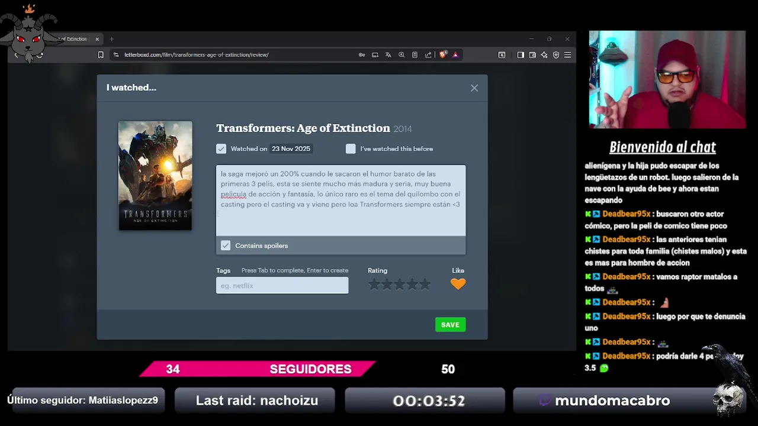
Task: Click the release year 2014
Action: click(403, 129)
